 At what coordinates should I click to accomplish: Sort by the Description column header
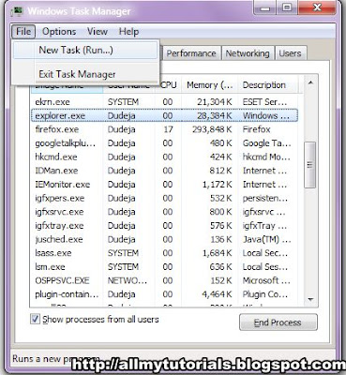click(x=267, y=85)
